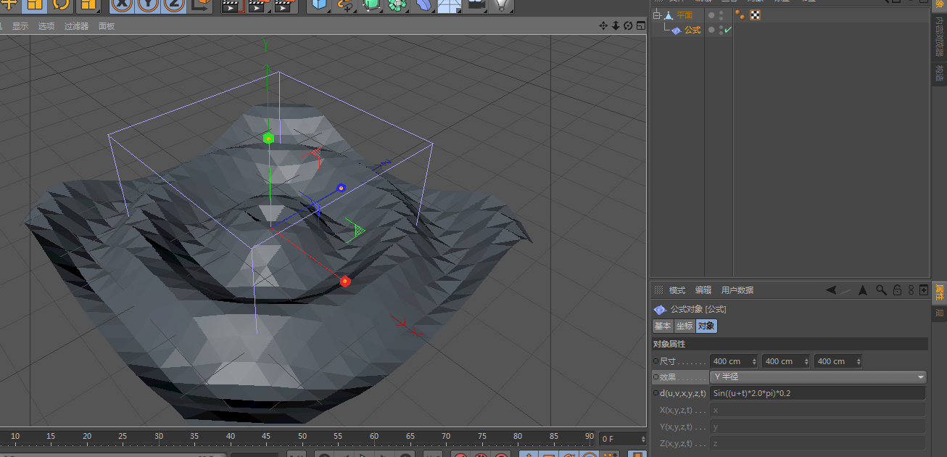Viewport: 947px width, 457px height.
Task: Open the 构造 side tab
Action: pyautogui.click(x=939, y=73)
